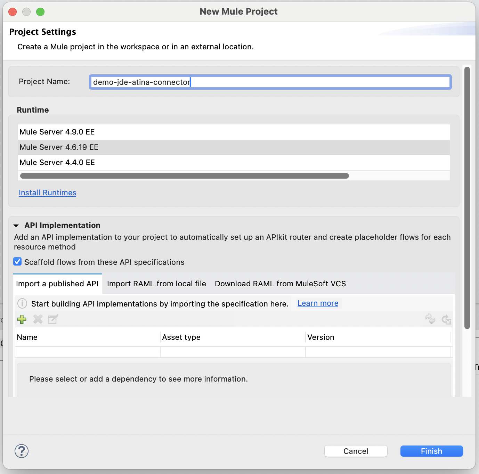Switch to Import RAML from local file tab

[156, 284]
